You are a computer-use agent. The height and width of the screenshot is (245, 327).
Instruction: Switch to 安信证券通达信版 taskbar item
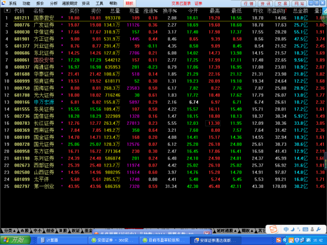click(216, 241)
